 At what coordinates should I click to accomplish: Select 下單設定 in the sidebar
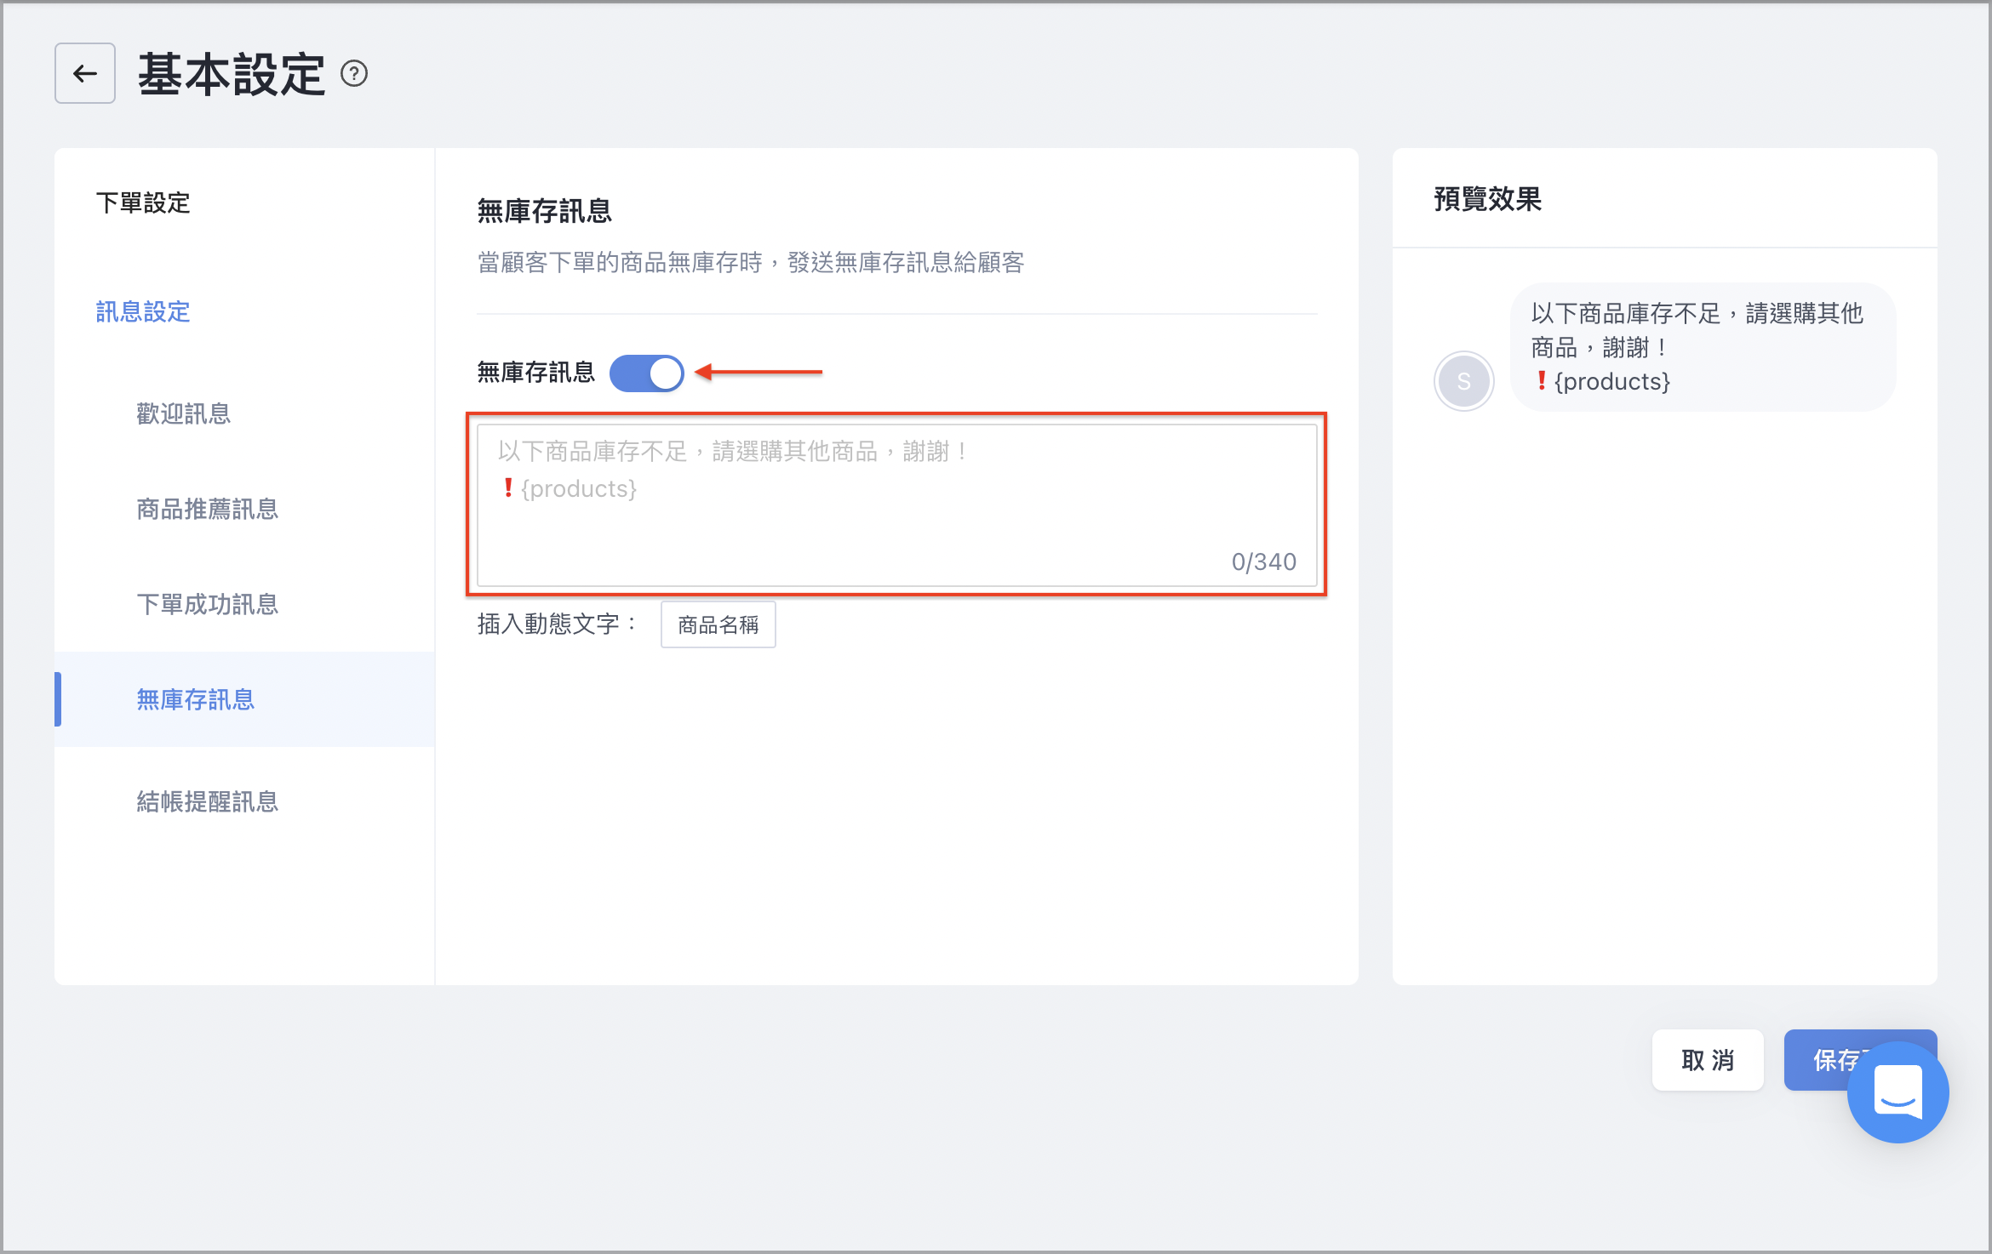click(x=143, y=203)
